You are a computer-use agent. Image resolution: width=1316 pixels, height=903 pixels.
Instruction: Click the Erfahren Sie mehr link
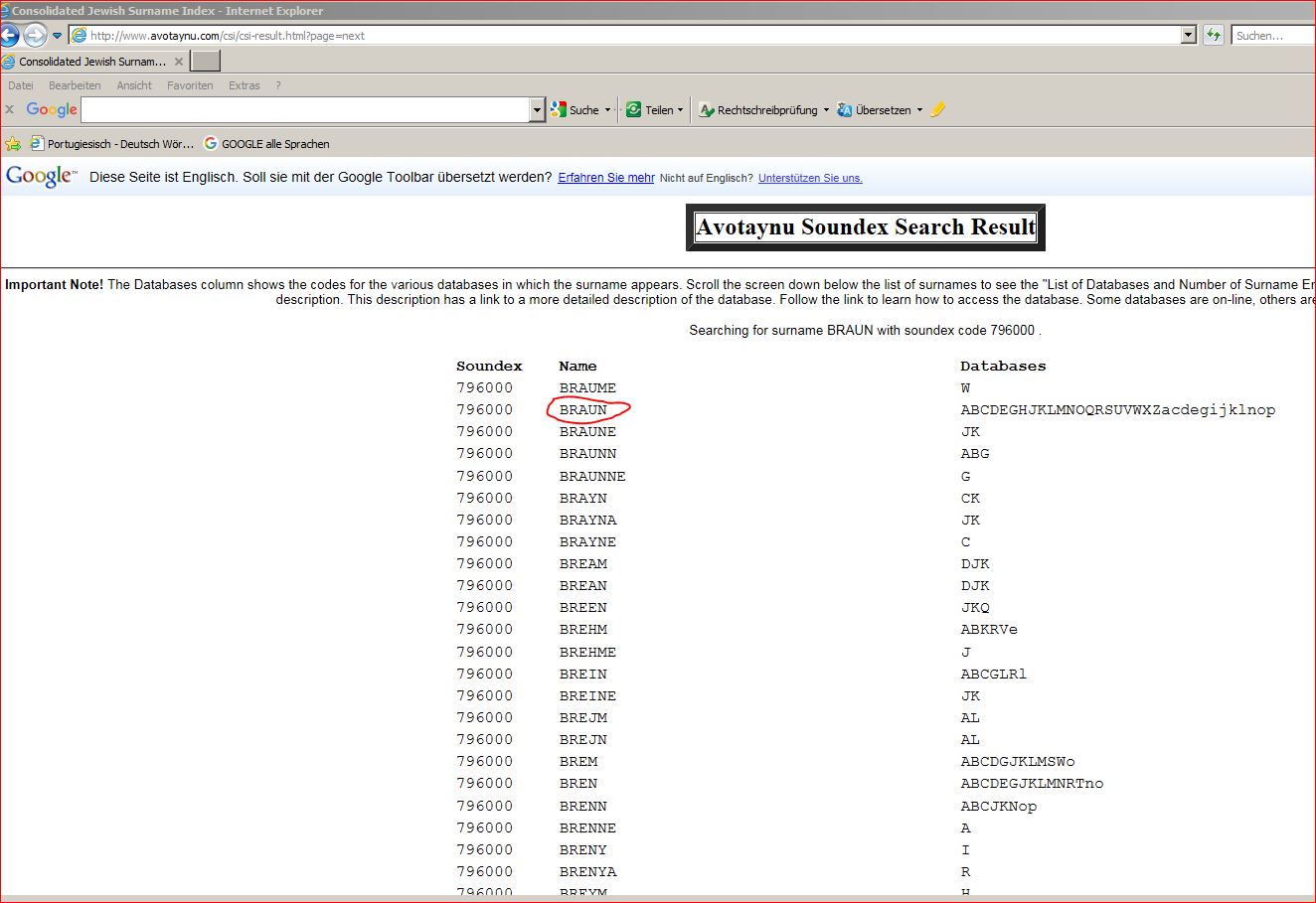(606, 178)
